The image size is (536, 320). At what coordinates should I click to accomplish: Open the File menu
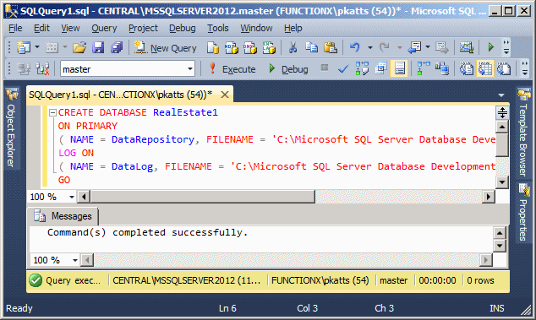point(15,28)
